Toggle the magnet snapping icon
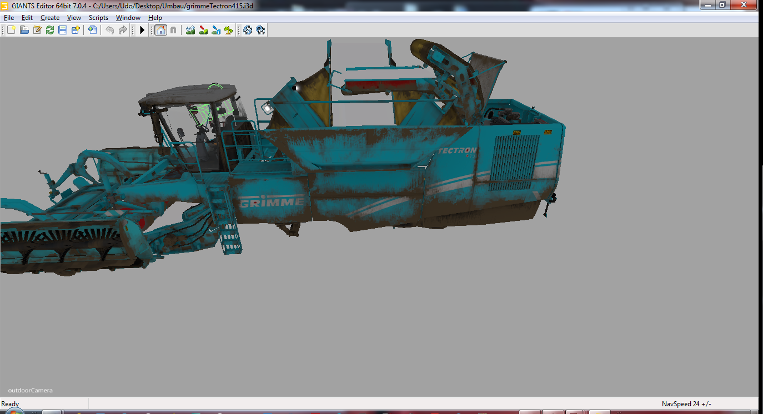The width and height of the screenshot is (763, 414). (x=173, y=30)
